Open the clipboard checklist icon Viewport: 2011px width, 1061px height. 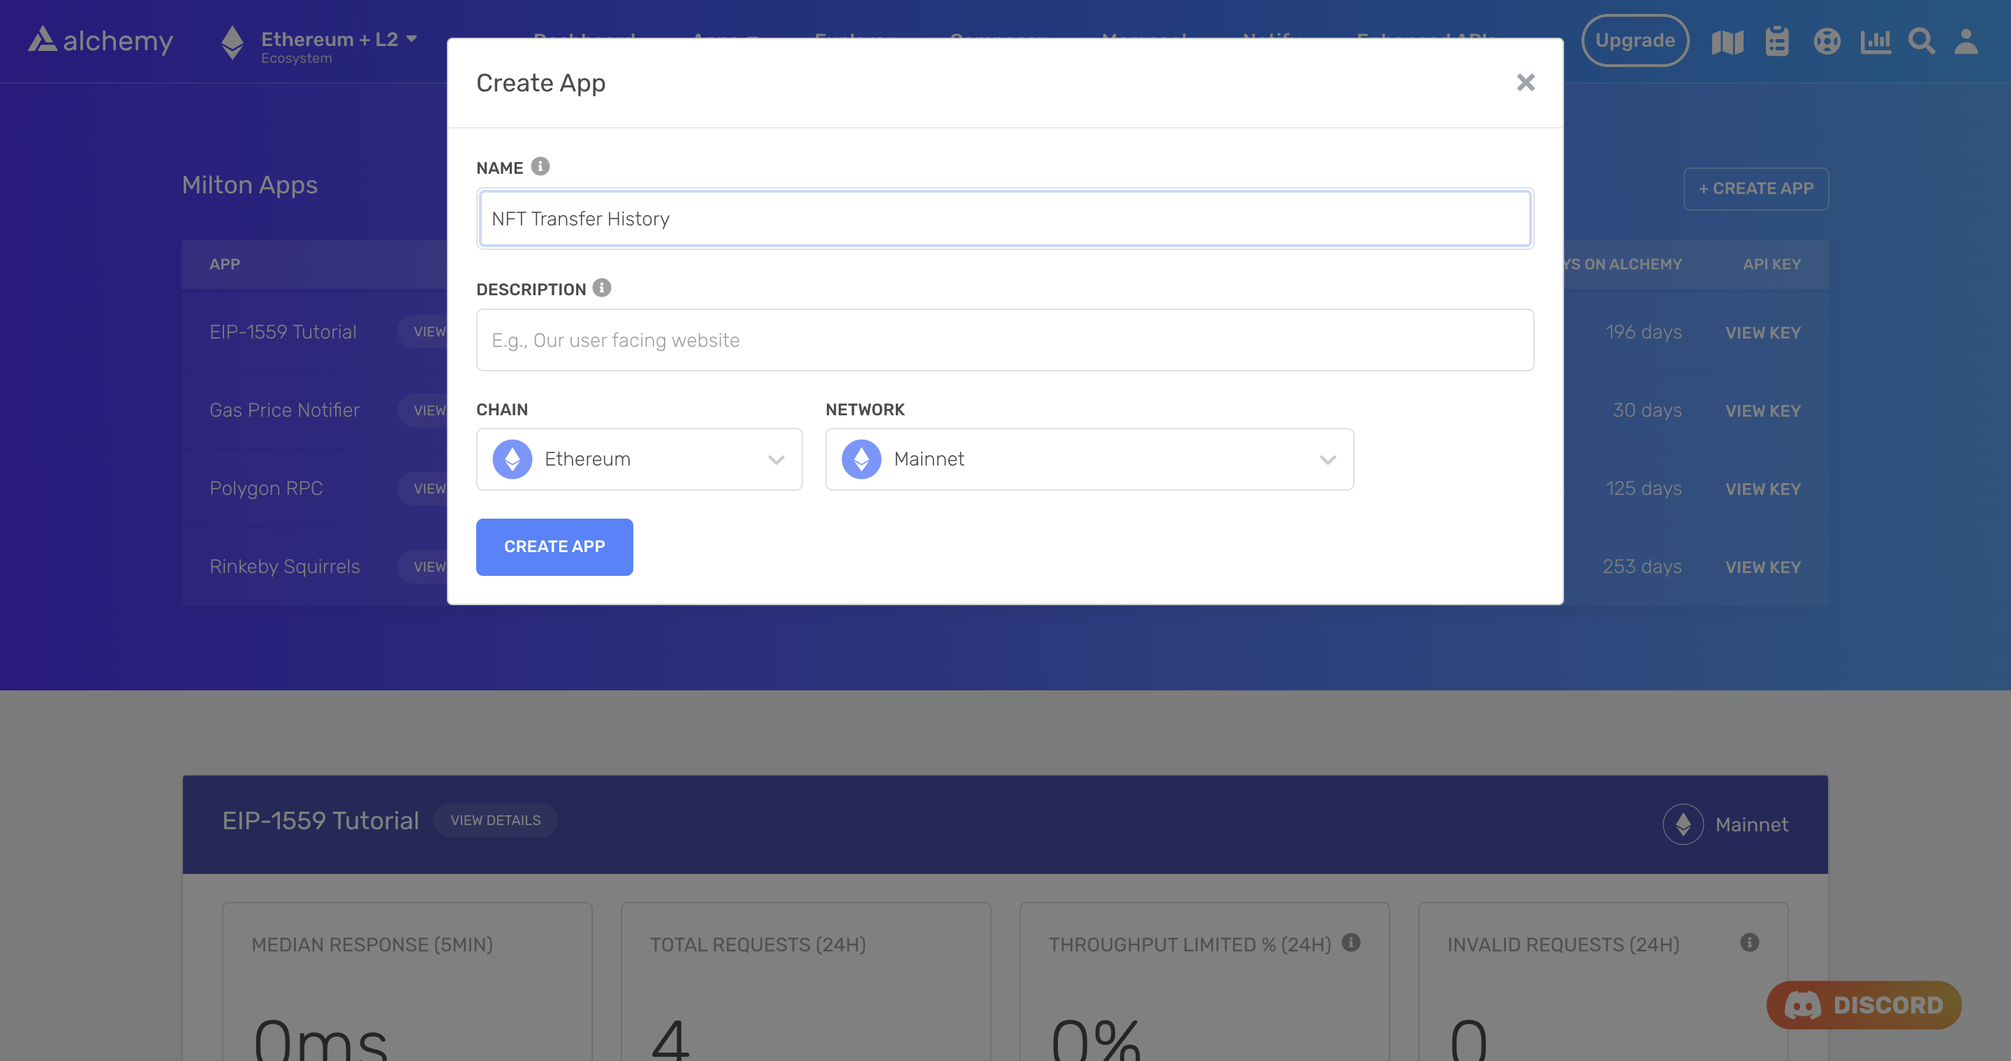pos(1777,41)
